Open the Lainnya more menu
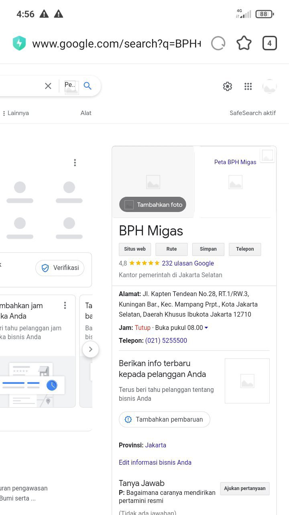289x515 pixels. pos(16,113)
